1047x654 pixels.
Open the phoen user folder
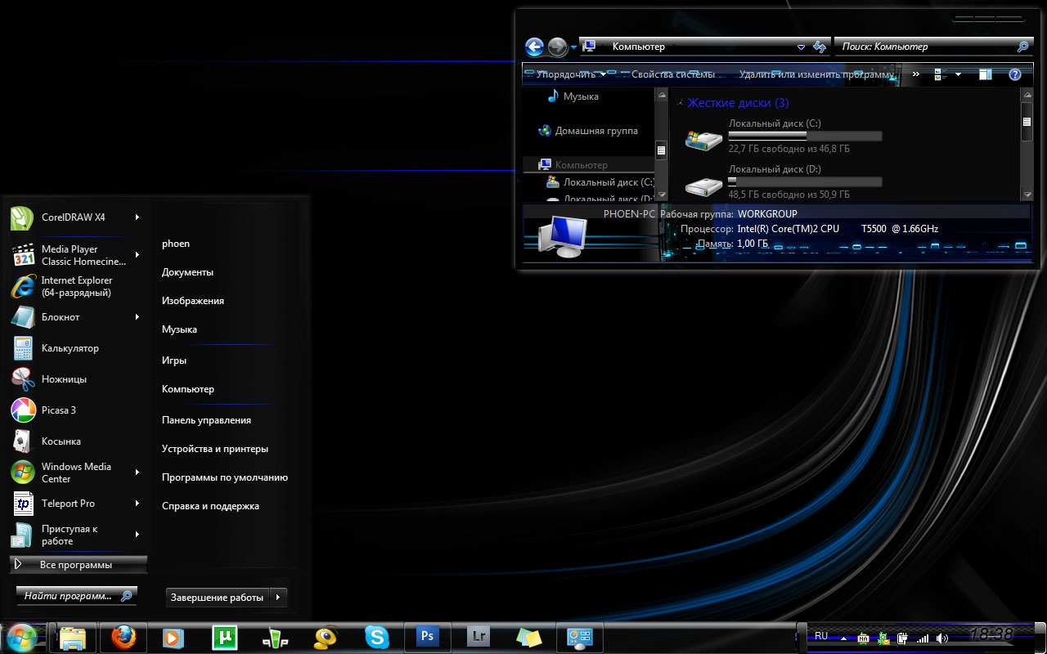(x=176, y=244)
